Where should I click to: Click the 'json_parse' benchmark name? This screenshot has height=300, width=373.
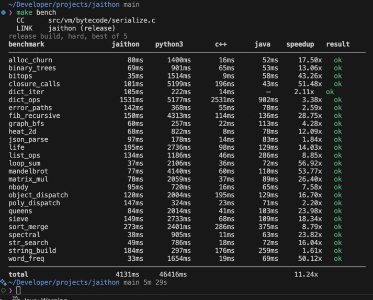coord(28,139)
